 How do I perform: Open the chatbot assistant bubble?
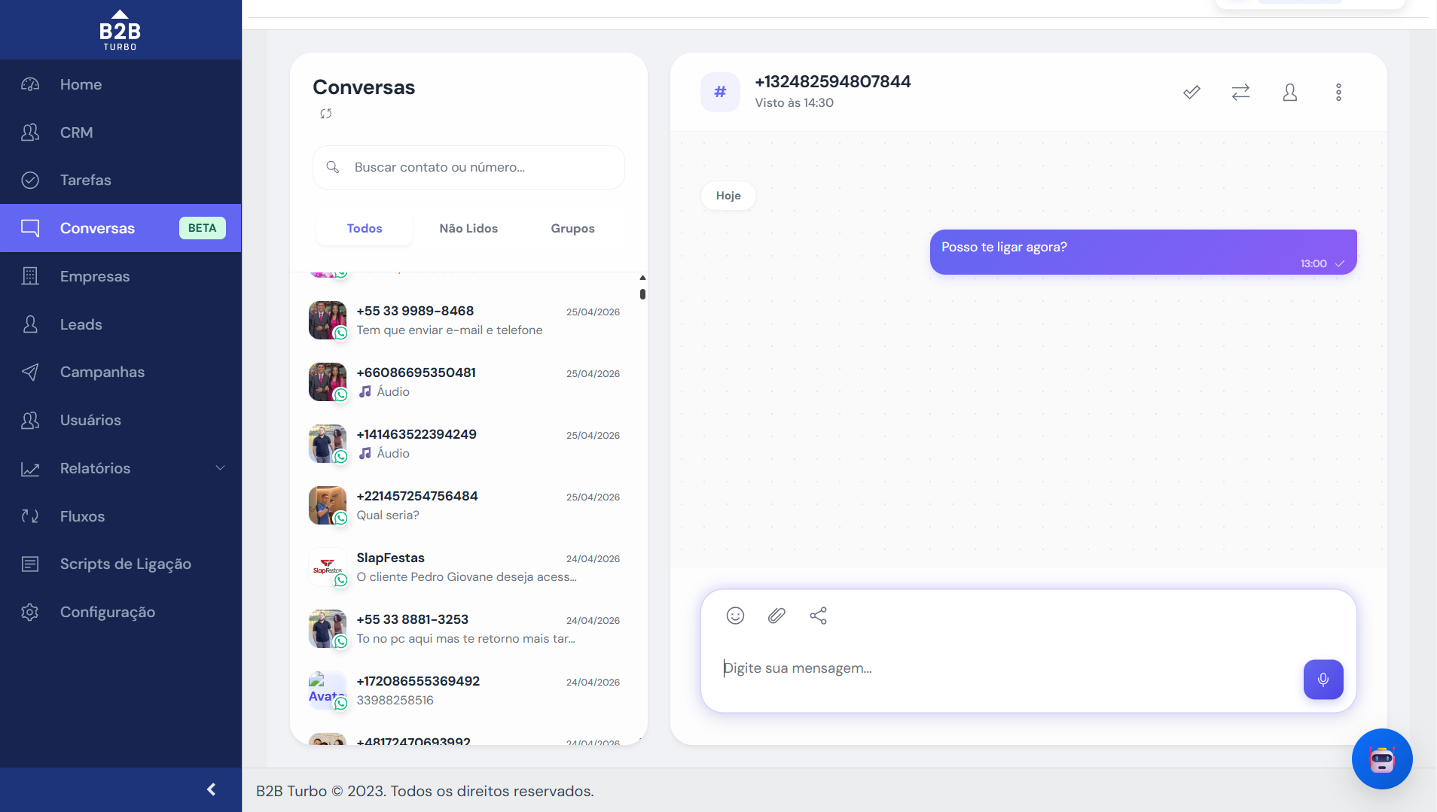tap(1381, 759)
